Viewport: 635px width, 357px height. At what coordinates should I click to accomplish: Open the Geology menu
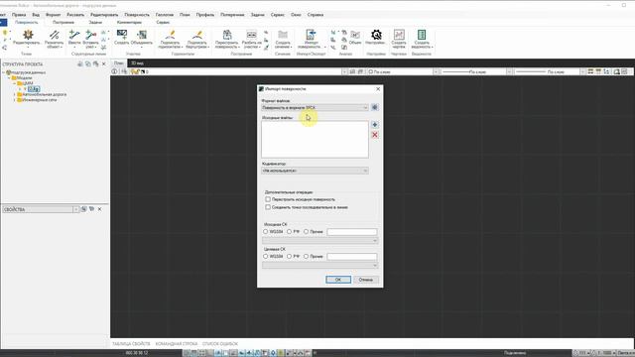165,15
